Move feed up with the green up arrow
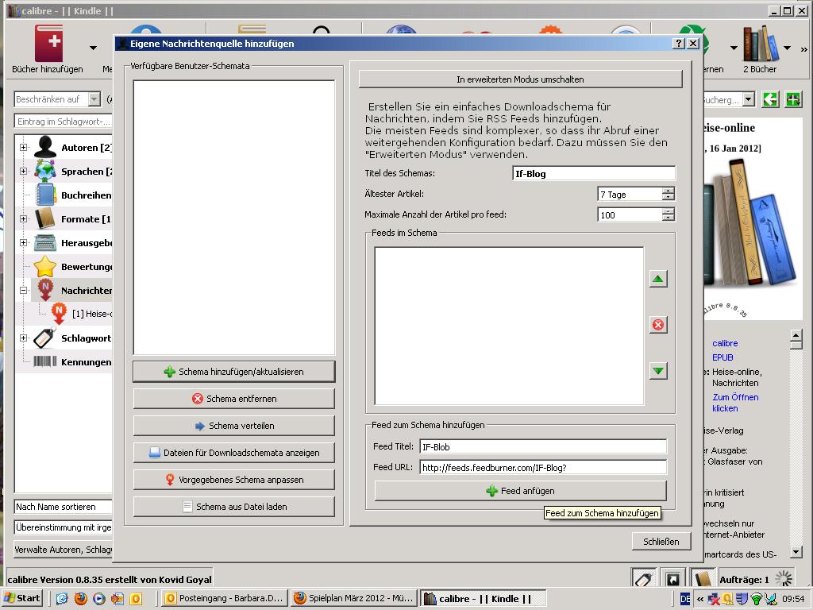This screenshot has width=813, height=610. pos(658,279)
